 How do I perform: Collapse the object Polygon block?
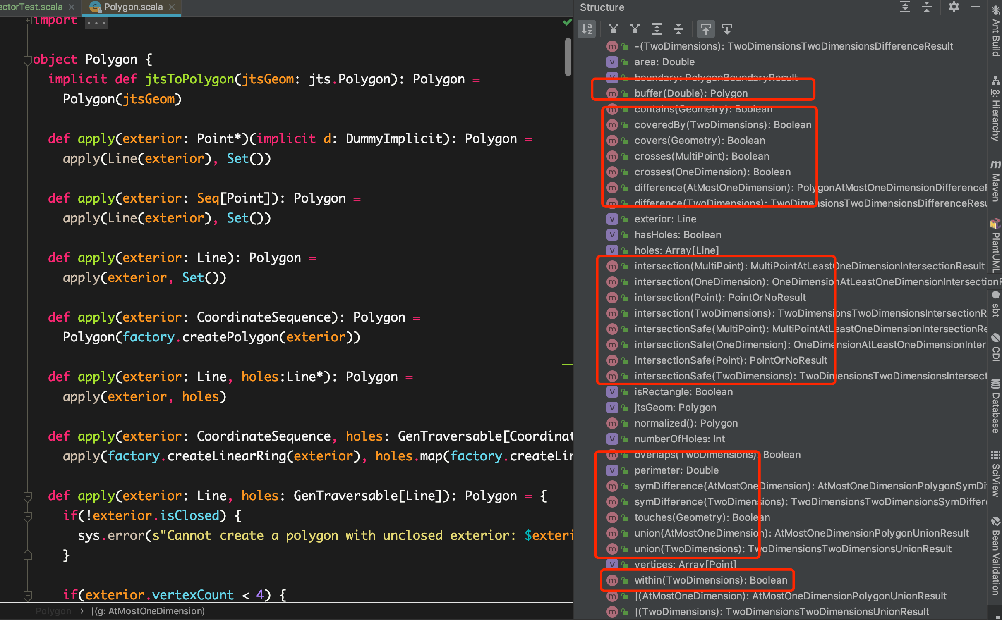click(28, 60)
